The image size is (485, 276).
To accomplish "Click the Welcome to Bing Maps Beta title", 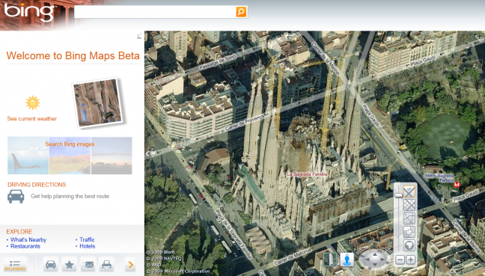I will [x=73, y=55].
